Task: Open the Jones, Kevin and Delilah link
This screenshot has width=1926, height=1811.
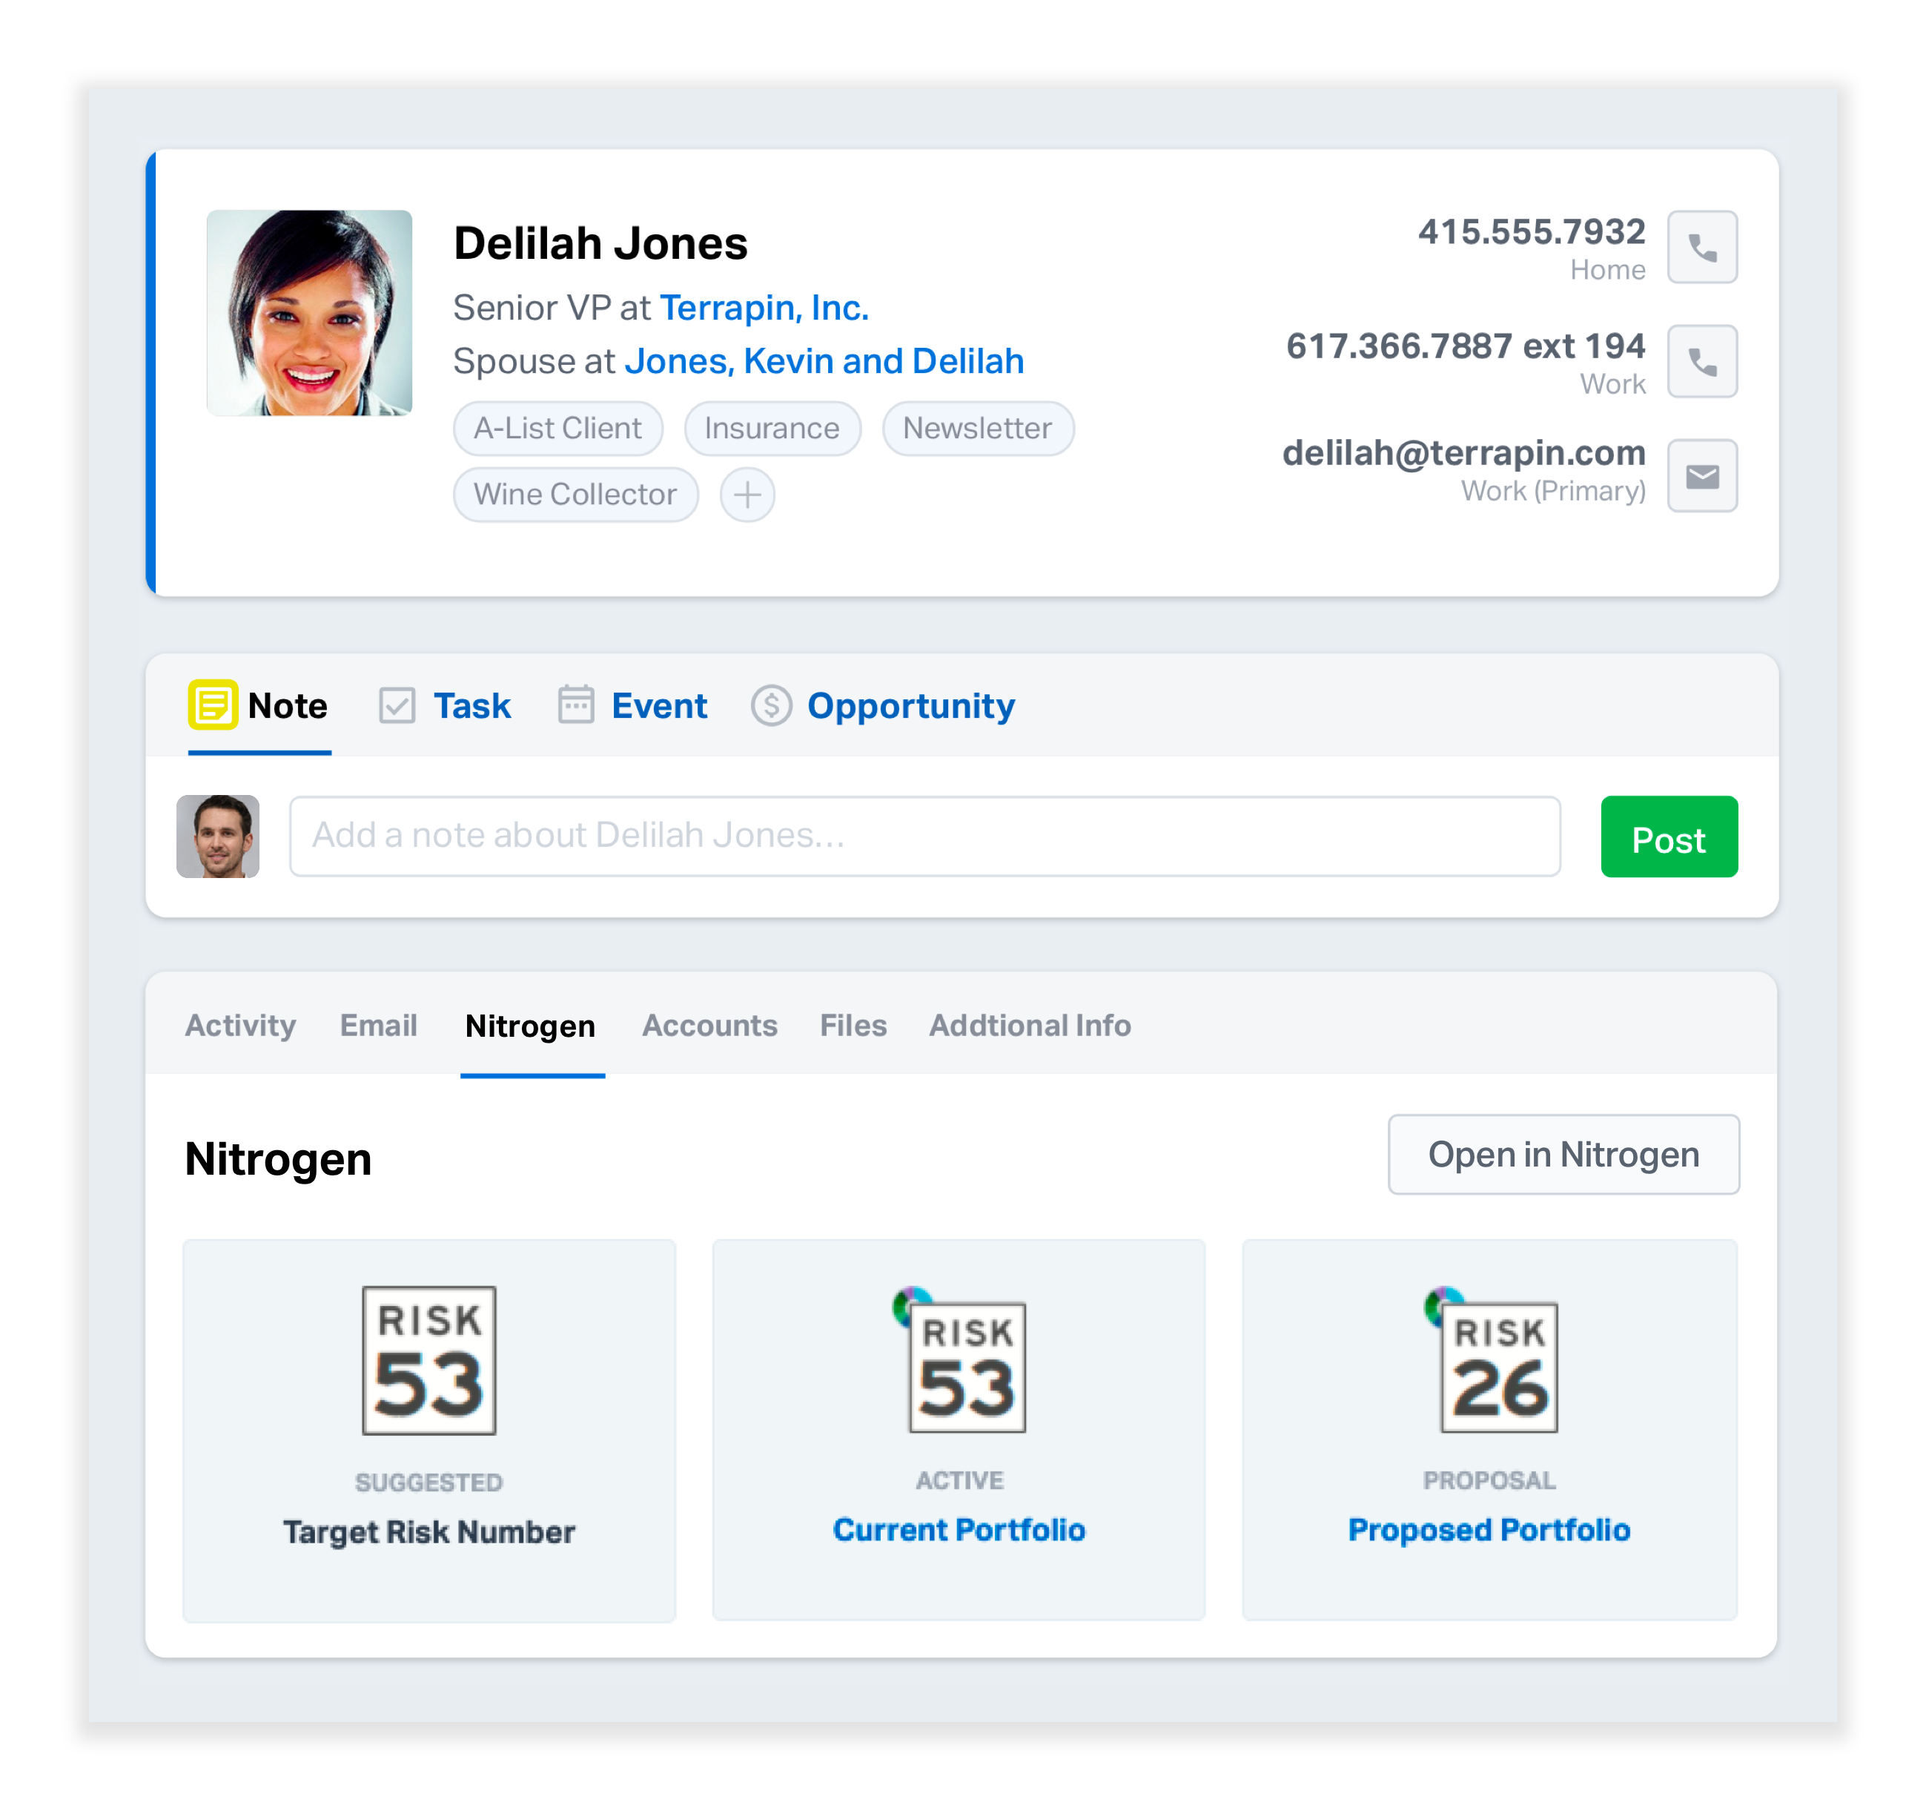Action: coord(824,360)
